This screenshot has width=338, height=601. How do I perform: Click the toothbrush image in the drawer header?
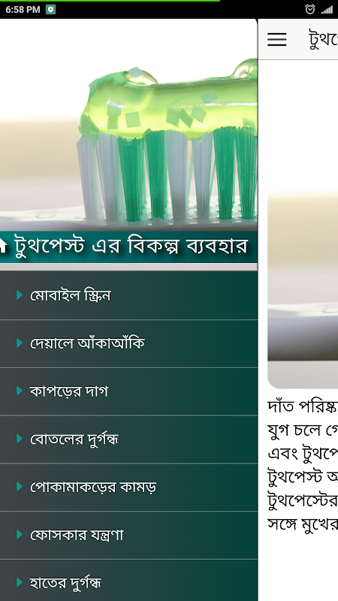[x=128, y=125]
